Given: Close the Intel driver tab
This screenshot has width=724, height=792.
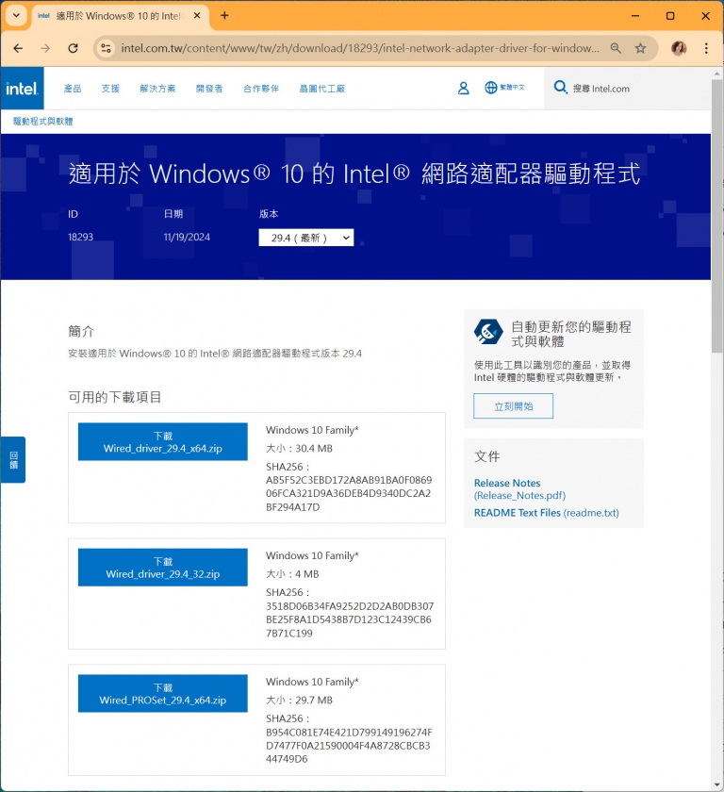Looking at the screenshot, I should (197, 16).
